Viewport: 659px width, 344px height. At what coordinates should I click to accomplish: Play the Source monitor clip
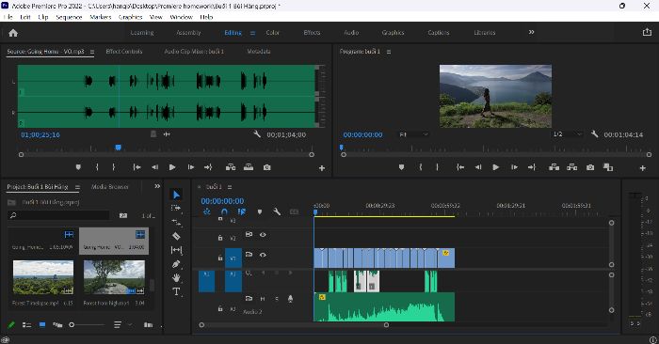click(172, 167)
